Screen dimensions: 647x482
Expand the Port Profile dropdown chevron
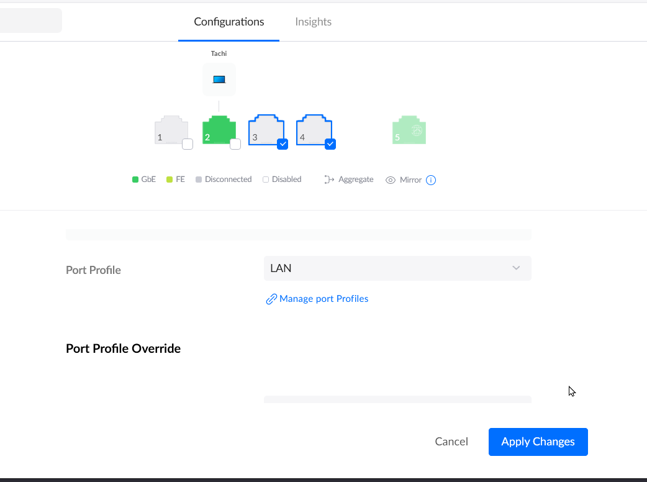[x=516, y=268]
